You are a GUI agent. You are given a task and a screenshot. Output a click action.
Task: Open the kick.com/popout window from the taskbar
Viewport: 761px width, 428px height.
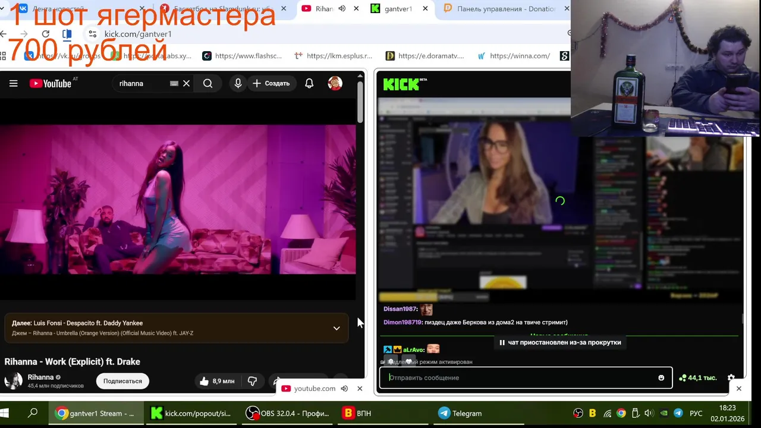tap(191, 413)
